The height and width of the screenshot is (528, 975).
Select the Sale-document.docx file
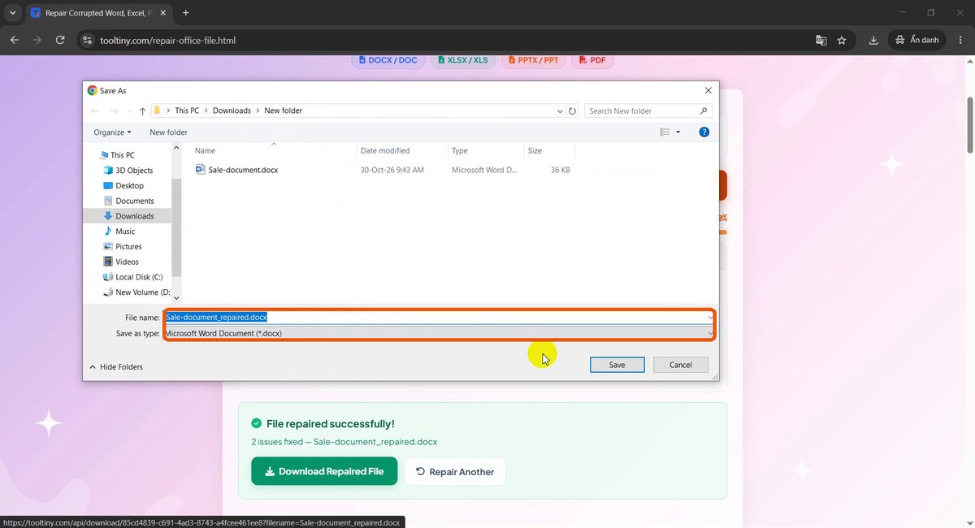tap(236, 170)
